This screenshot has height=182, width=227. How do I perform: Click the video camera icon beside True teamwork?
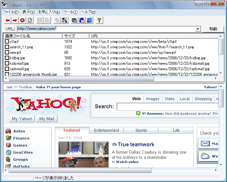pyautogui.click(x=114, y=144)
